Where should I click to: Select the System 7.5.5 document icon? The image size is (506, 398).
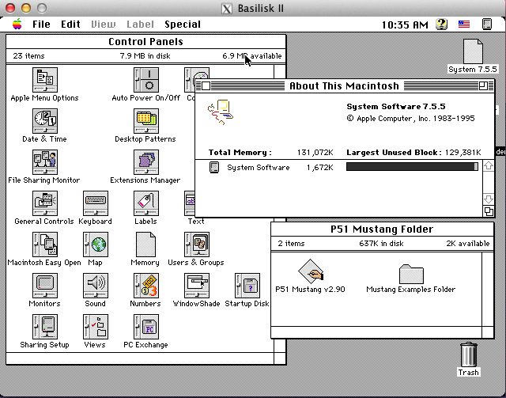[473, 51]
